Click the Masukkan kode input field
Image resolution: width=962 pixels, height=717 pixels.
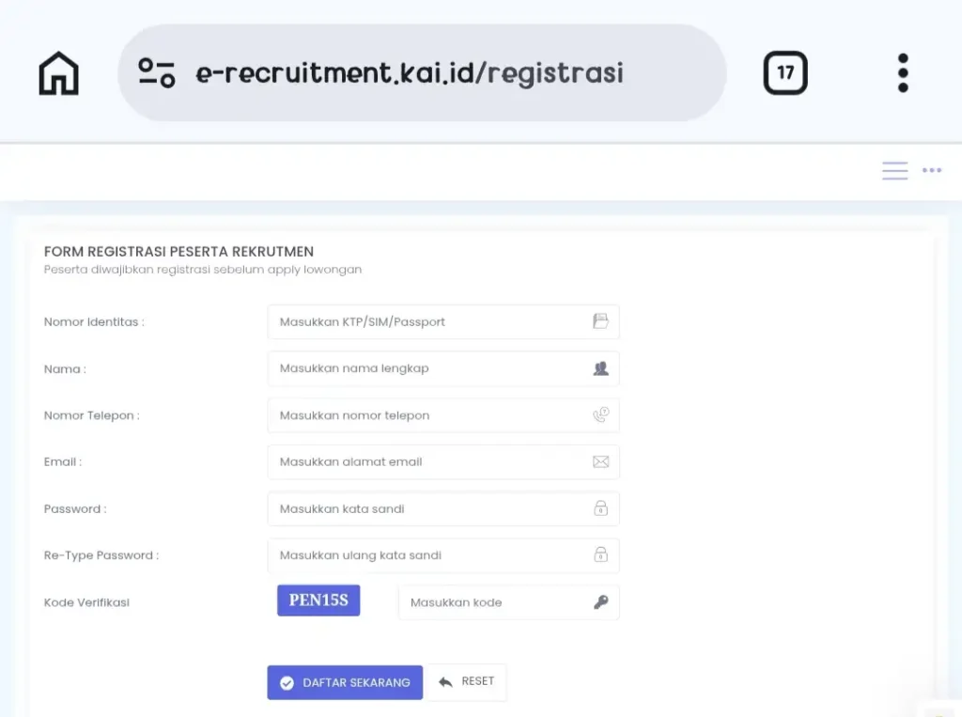[508, 602]
